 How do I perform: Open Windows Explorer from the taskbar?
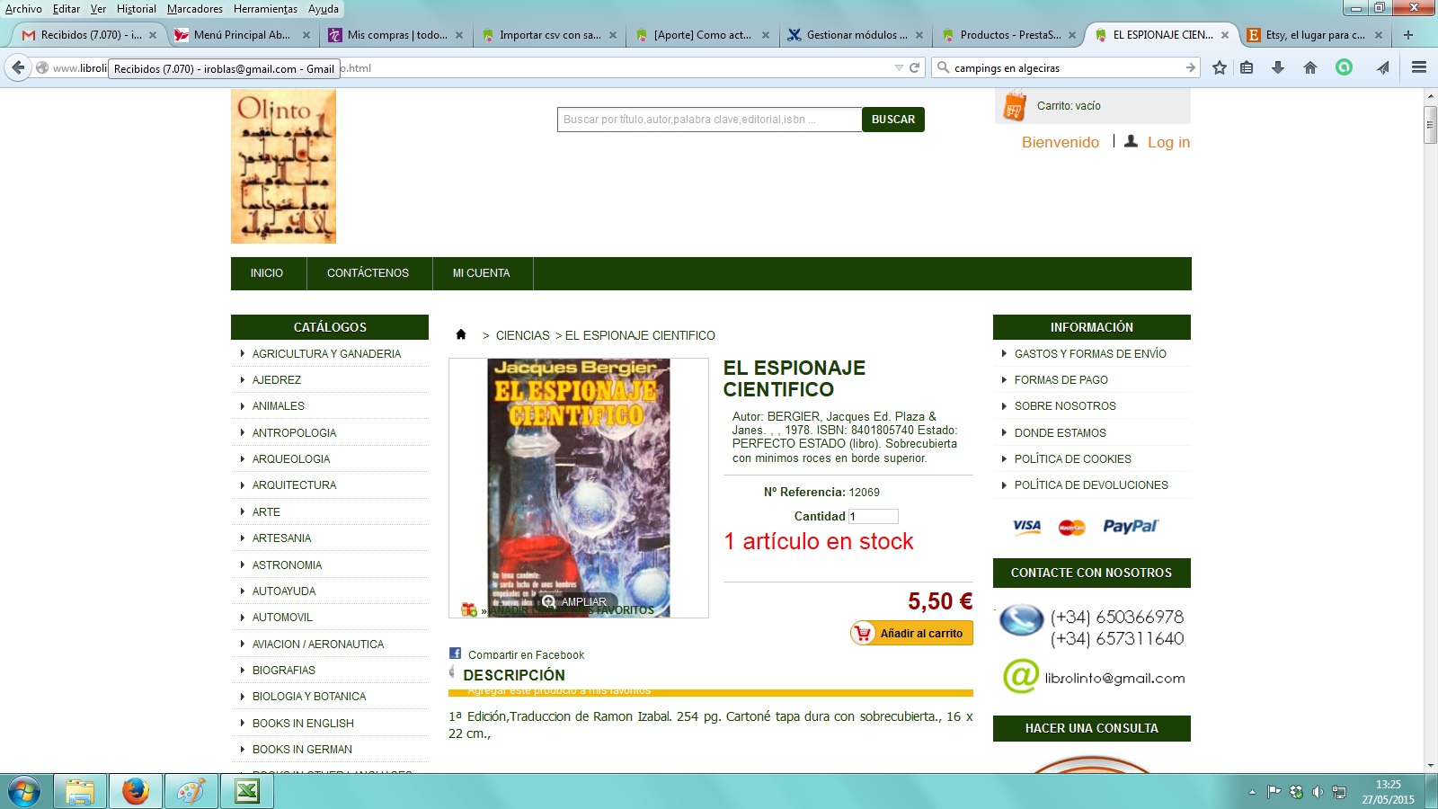coord(79,791)
